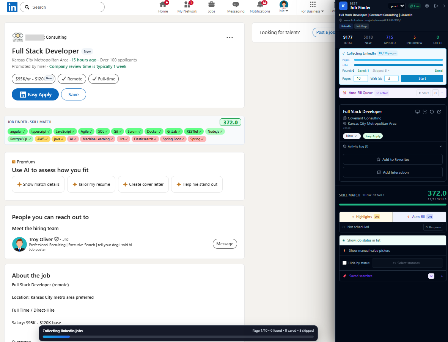Click the globe icon beside the job URL

click(341, 20)
